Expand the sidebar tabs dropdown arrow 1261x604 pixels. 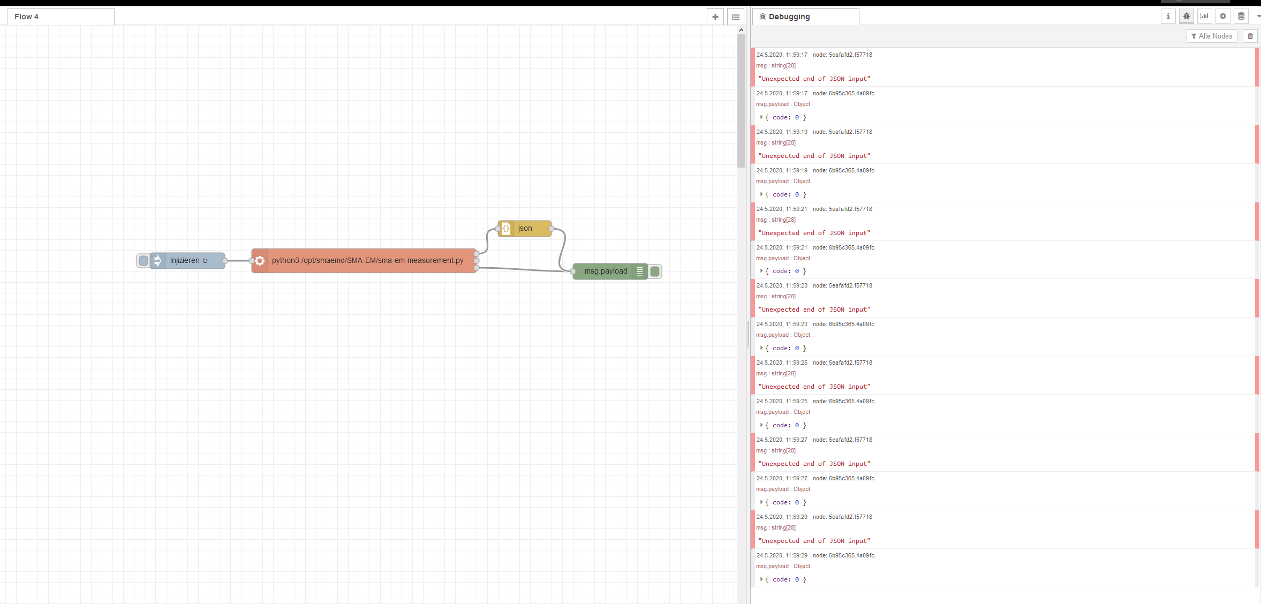click(x=1258, y=16)
